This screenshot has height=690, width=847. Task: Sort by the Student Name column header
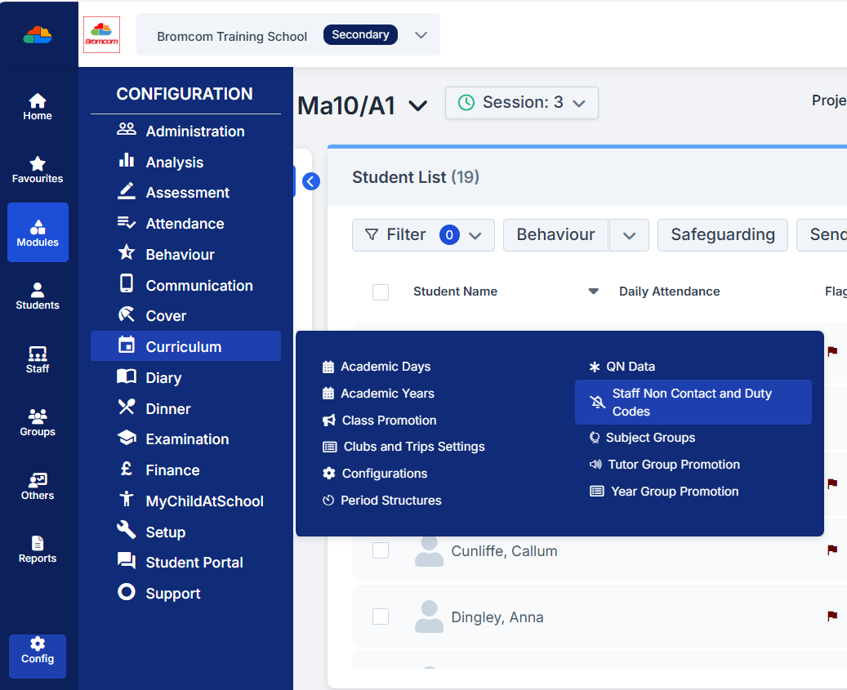455,292
